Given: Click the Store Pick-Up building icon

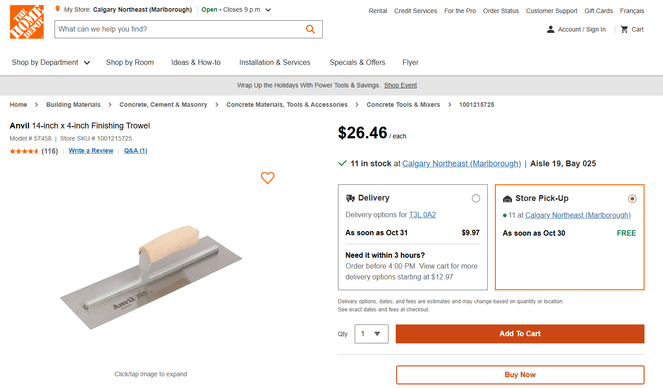Looking at the screenshot, I should pos(508,198).
